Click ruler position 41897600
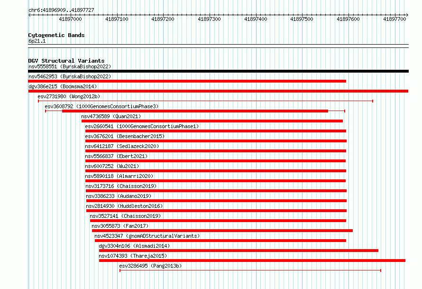The height and width of the screenshot is (289, 422). coord(348,19)
